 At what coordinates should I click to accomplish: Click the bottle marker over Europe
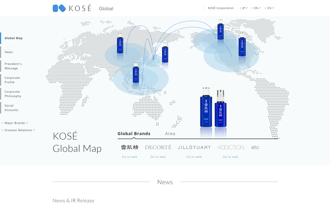120,44
